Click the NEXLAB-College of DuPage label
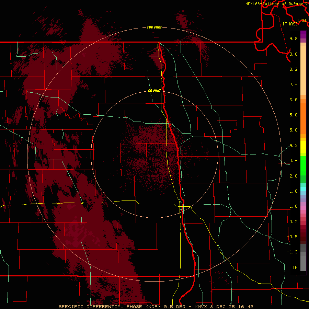 point(275,4)
